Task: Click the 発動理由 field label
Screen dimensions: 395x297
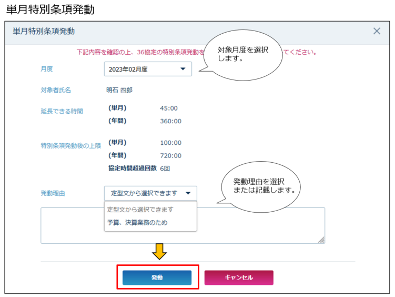Action: coord(53,193)
